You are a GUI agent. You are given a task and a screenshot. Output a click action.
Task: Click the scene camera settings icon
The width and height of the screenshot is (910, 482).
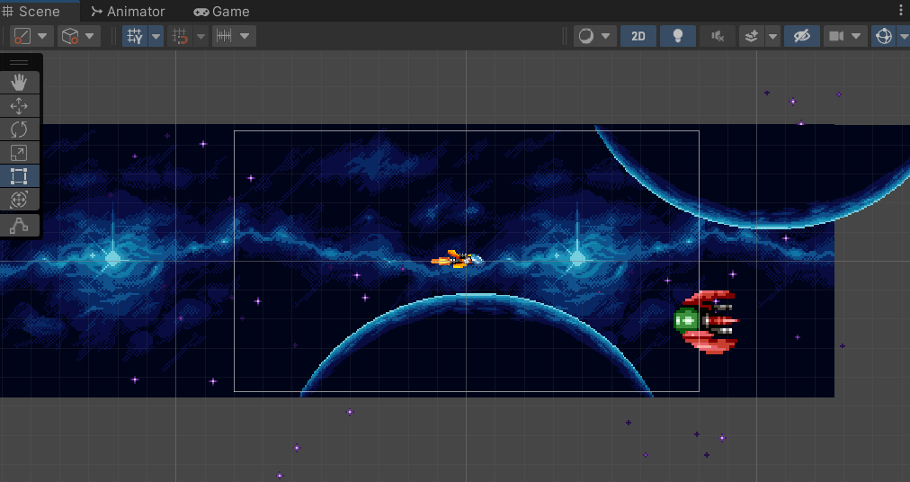(836, 36)
